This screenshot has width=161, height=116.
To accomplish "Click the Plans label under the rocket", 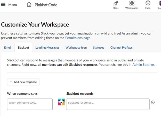I will pyautogui.click(x=116, y=8).
